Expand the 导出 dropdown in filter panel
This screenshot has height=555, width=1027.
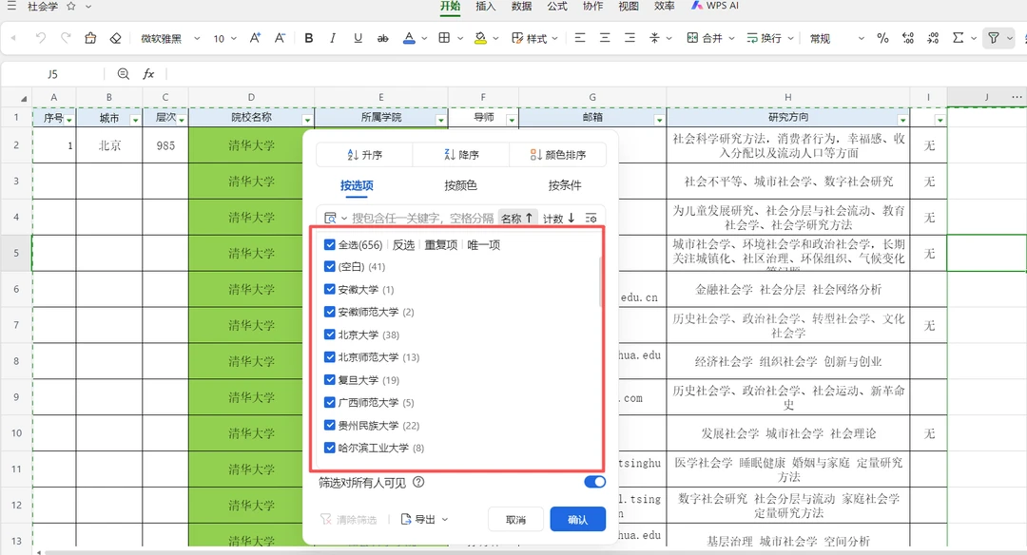(x=424, y=520)
